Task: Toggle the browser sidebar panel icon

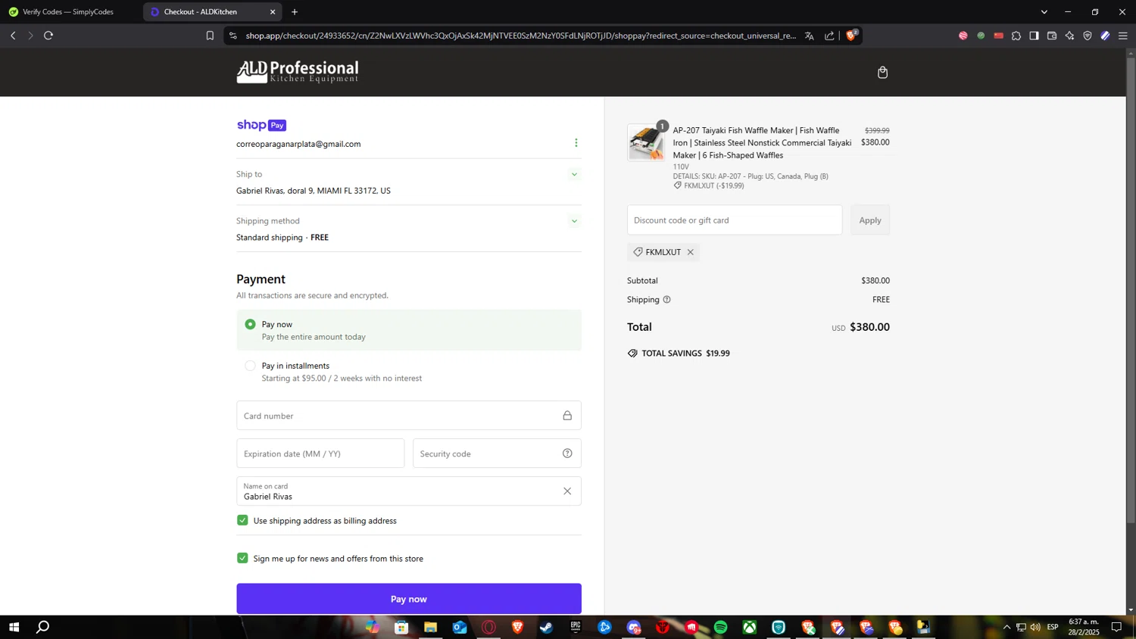Action: [1034, 36]
